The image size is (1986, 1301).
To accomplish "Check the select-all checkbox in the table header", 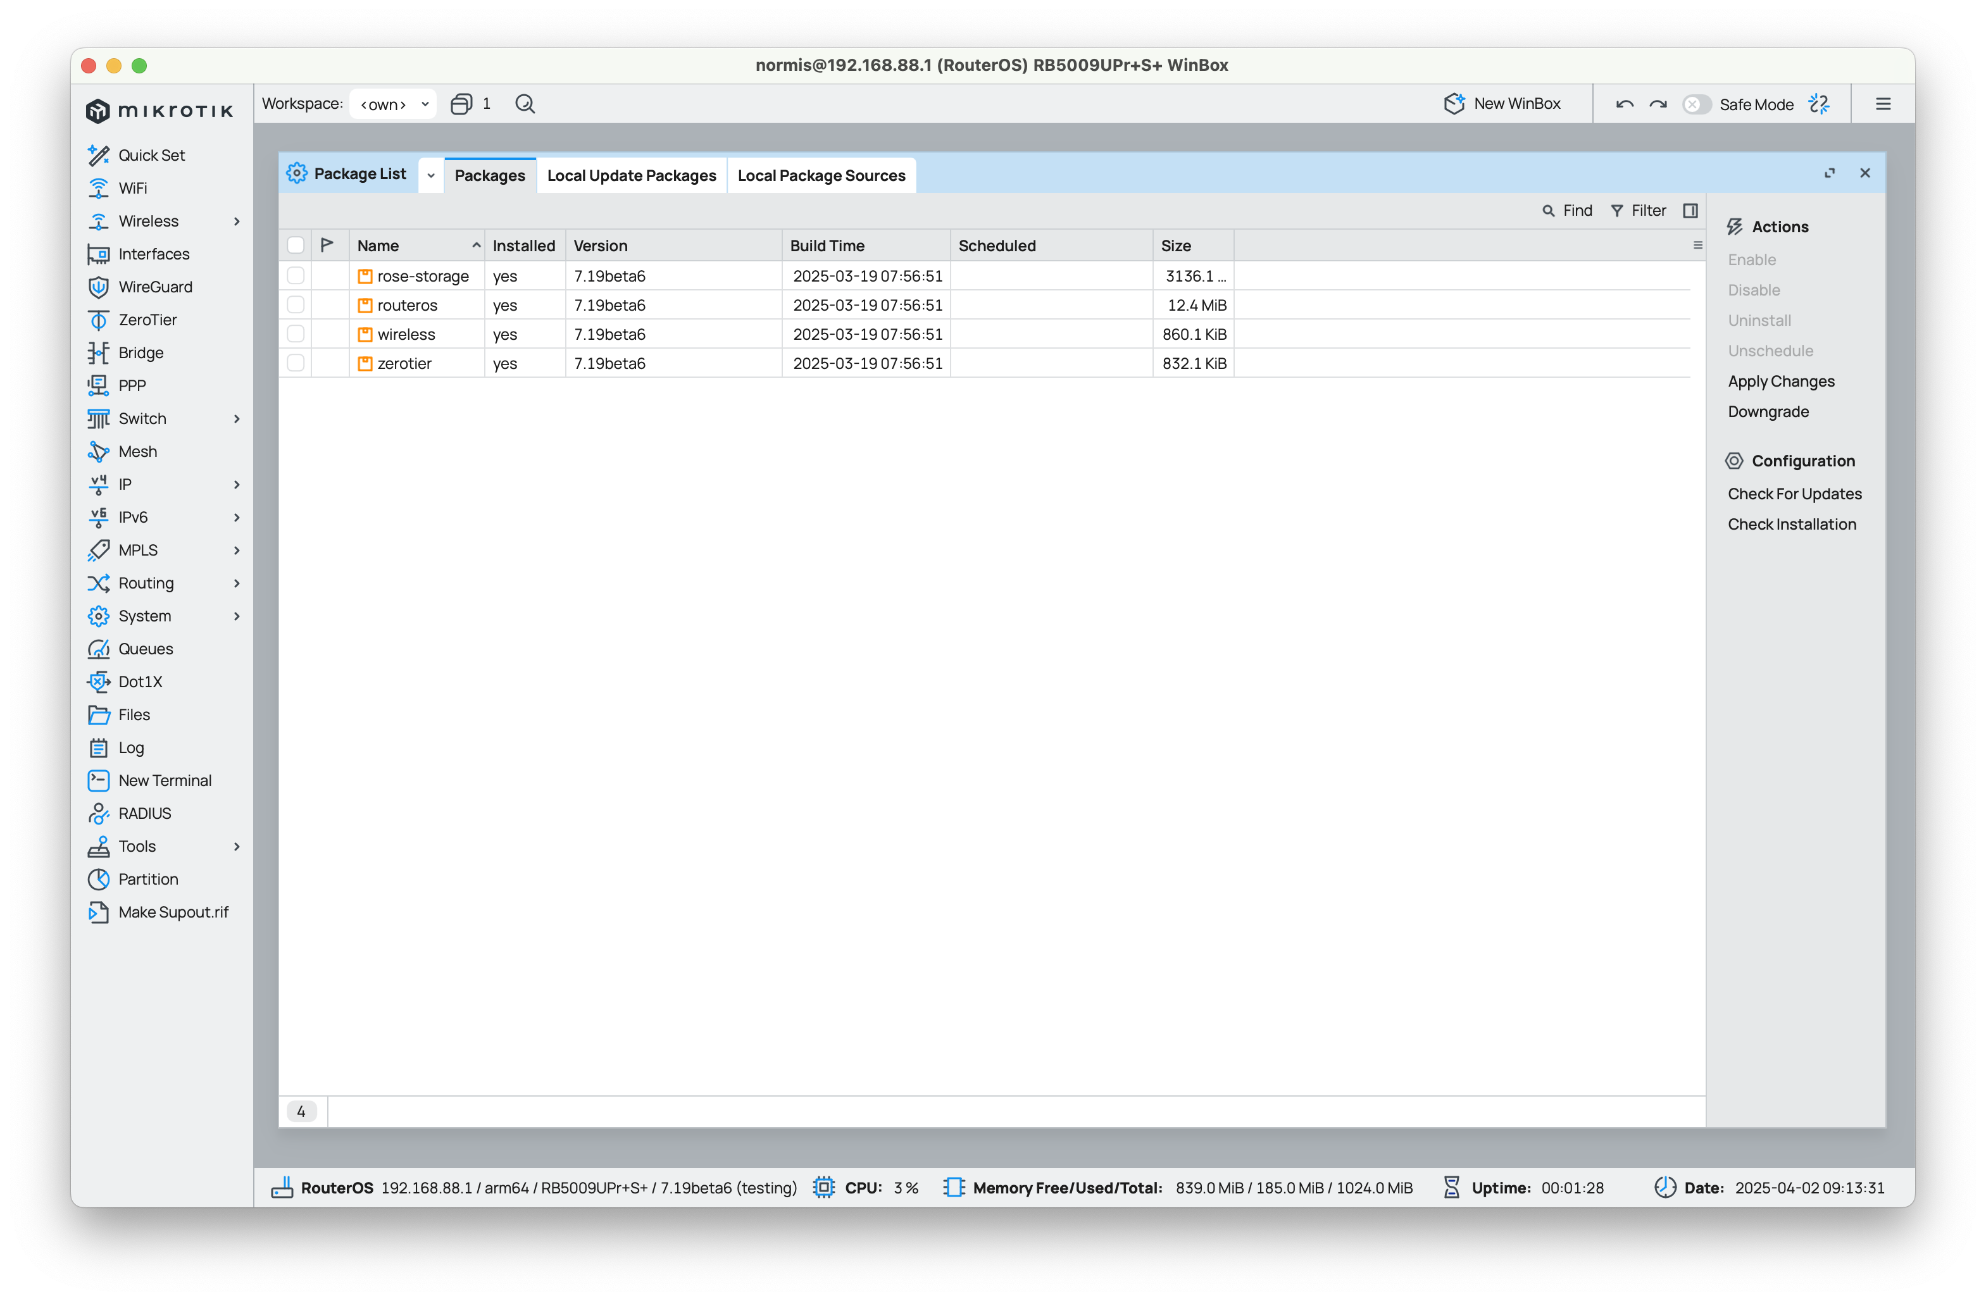I will click(296, 244).
